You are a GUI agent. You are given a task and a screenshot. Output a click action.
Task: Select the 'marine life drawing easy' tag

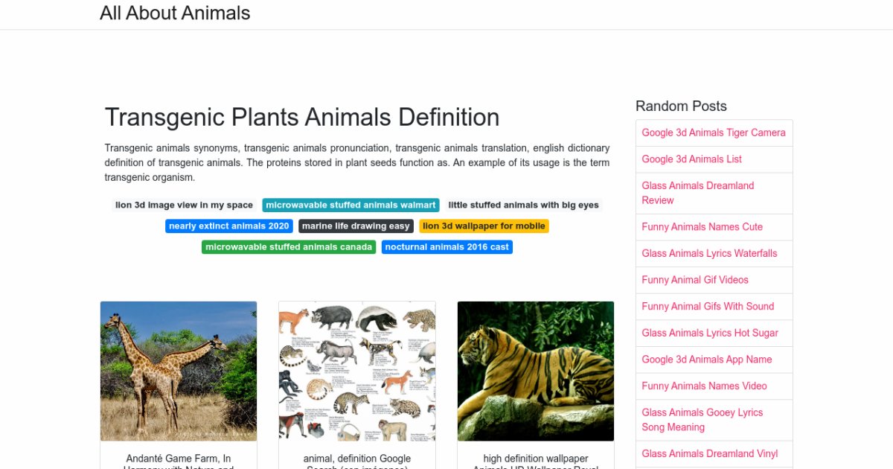click(x=356, y=226)
